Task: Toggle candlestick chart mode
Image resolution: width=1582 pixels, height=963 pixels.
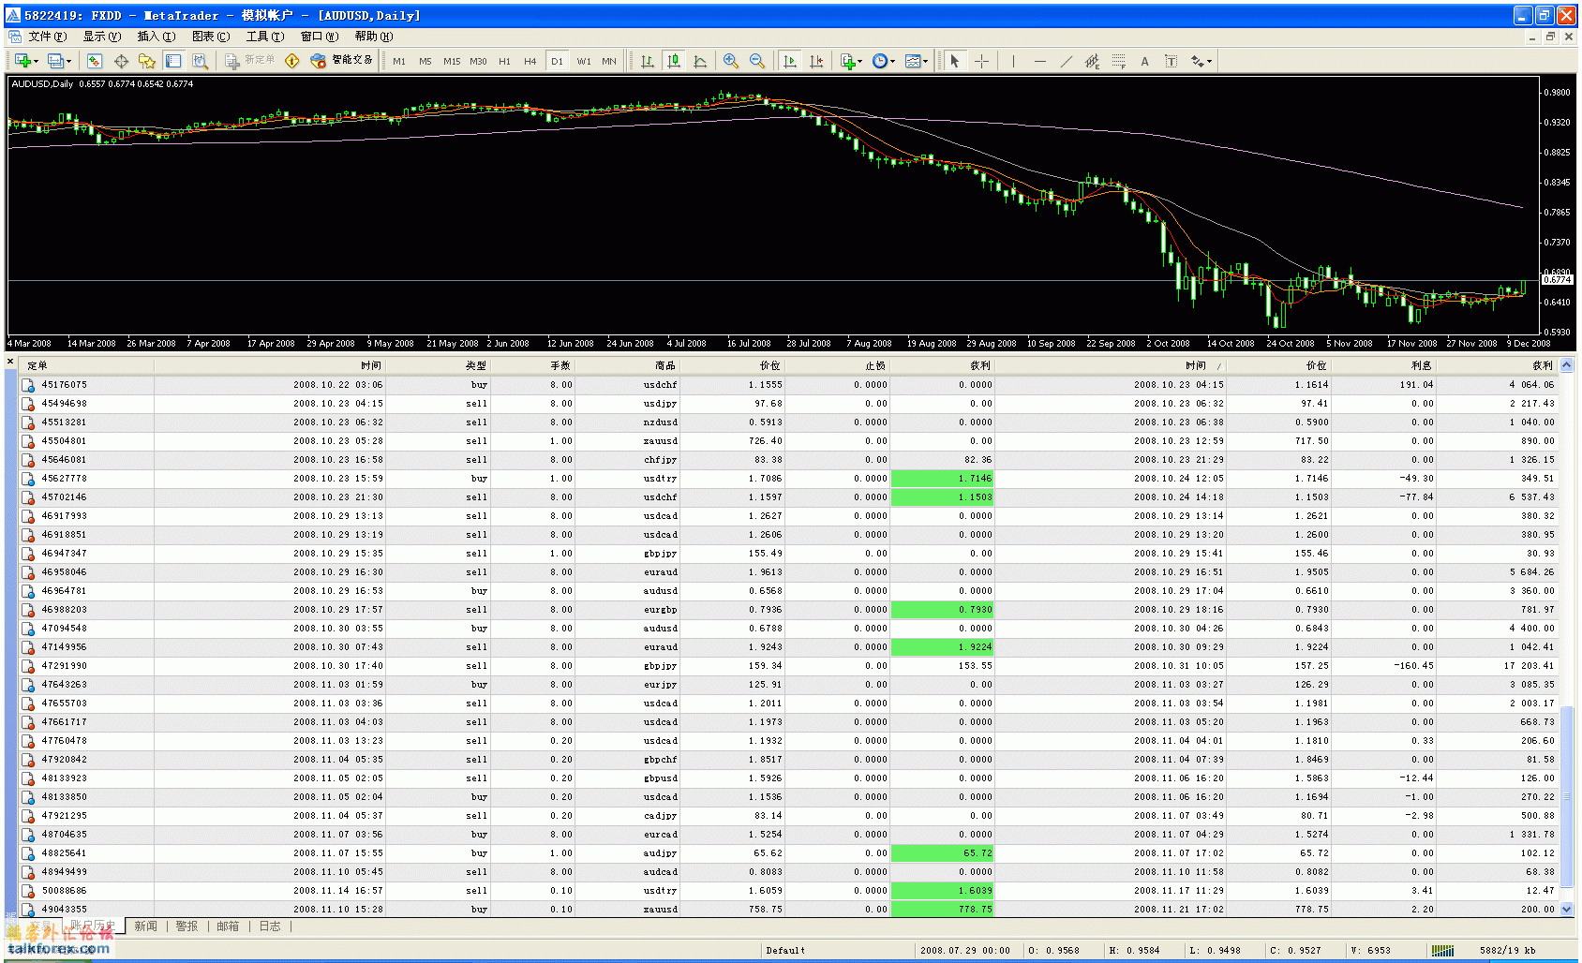Action: coord(673,61)
